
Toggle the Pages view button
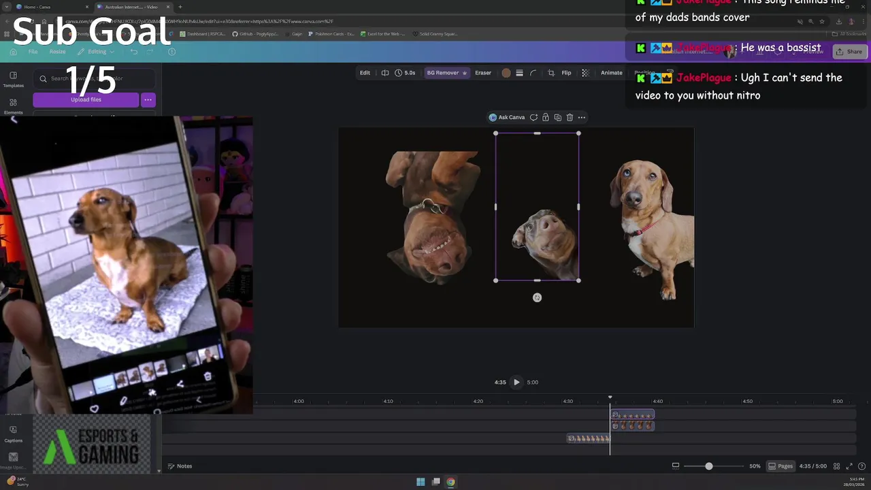(x=780, y=466)
